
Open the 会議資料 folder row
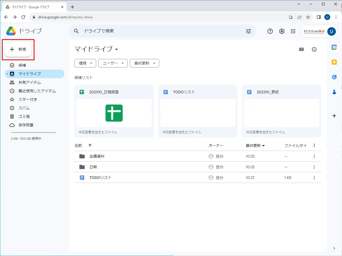(x=97, y=156)
